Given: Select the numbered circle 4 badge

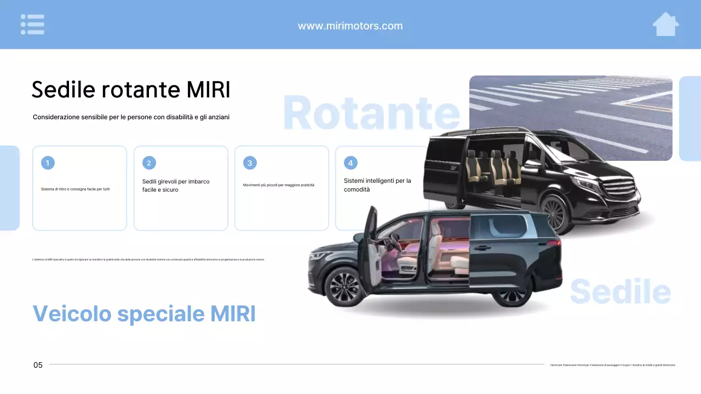Looking at the screenshot, I should pos(350,163).
